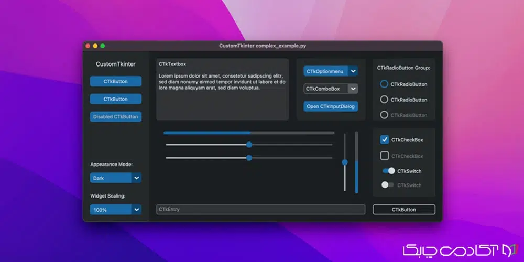Click the outlined CTkButton at bottom right
The width and height of the screenshot is (524, 262).
click(x=403, y=210)
